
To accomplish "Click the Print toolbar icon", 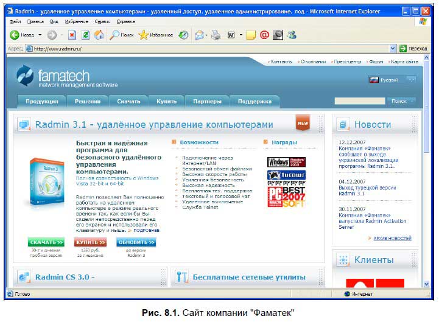I will pyautogui.click(x=216, y=35).
